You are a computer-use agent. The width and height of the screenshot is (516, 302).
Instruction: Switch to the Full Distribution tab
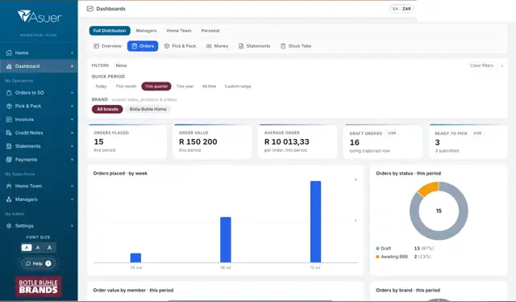tap(110, 31)
